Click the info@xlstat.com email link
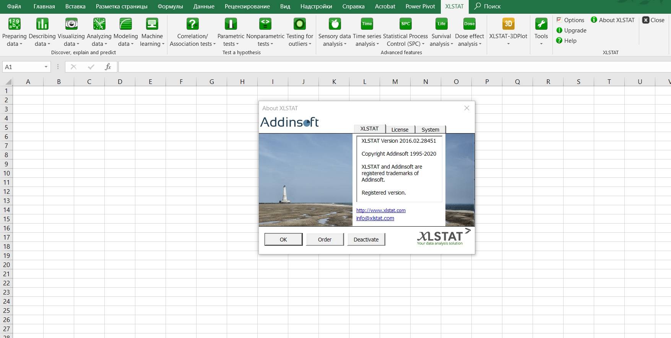The image size is (671, 338). pyautogui.click(x=375, y=218)
